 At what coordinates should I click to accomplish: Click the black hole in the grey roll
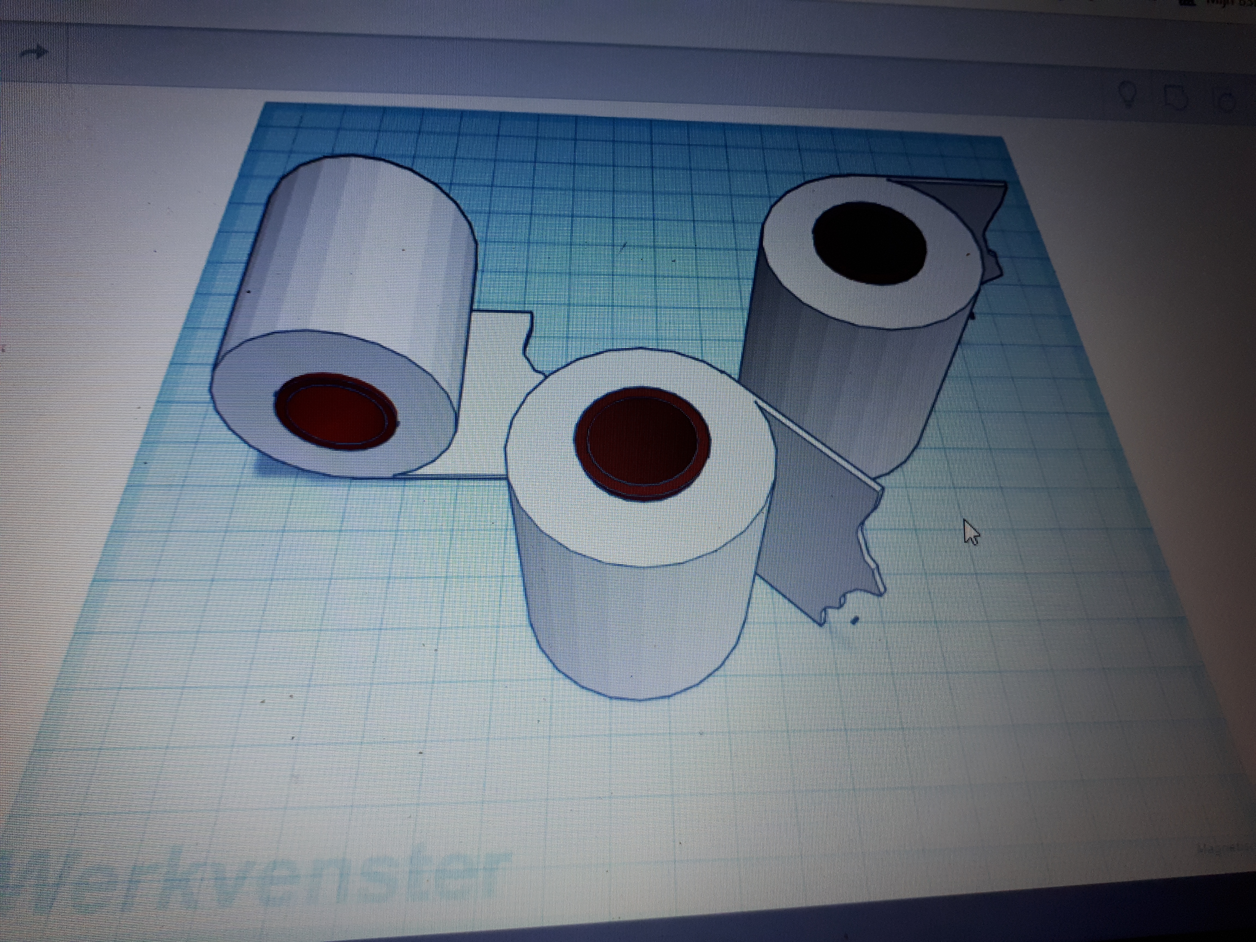click(869, 243)
